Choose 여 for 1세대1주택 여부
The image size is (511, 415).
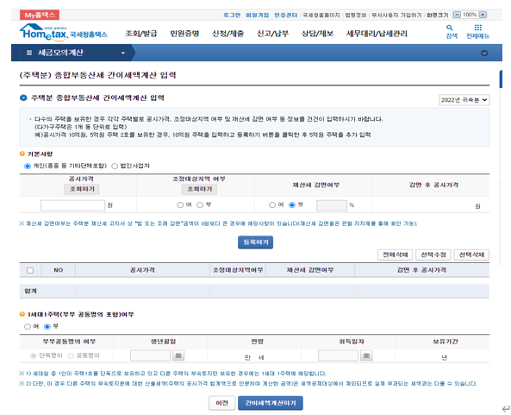(x=28, y=326)
